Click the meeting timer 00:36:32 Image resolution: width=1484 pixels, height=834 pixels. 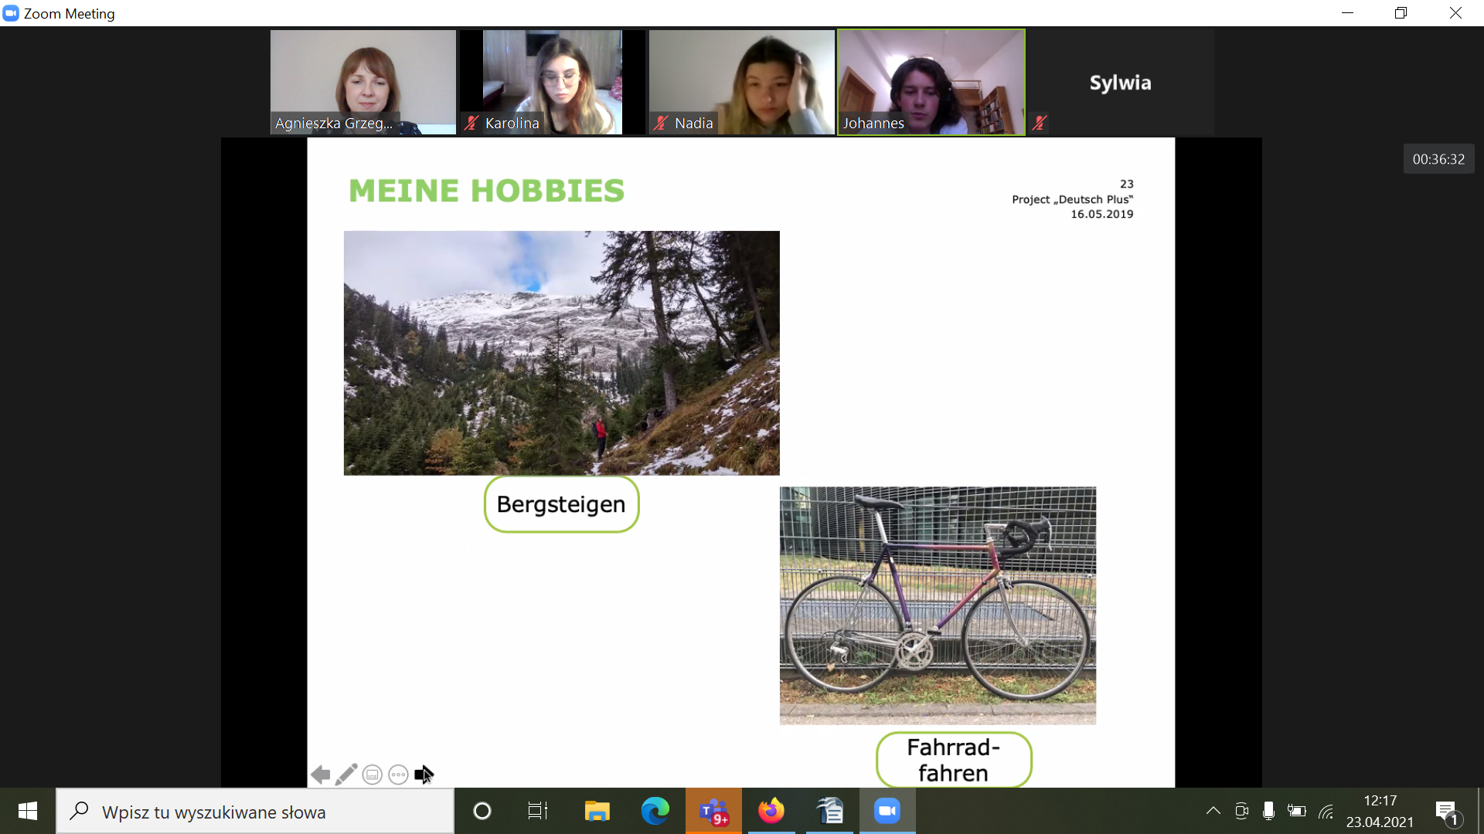tap(1438, 159)
